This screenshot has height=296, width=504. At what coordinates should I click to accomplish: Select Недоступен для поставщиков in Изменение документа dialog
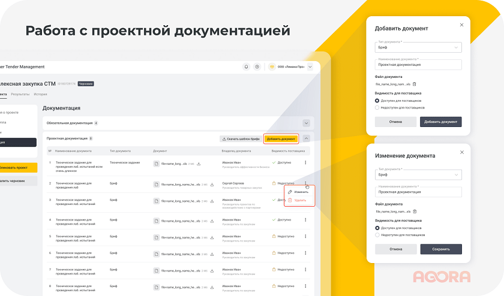[x=377, y=235]
